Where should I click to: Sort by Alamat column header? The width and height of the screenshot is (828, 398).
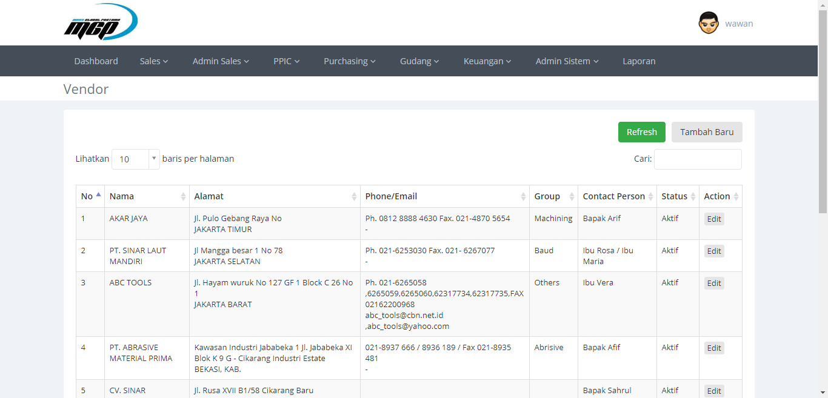pyautogui.click(x=275, y=196)
